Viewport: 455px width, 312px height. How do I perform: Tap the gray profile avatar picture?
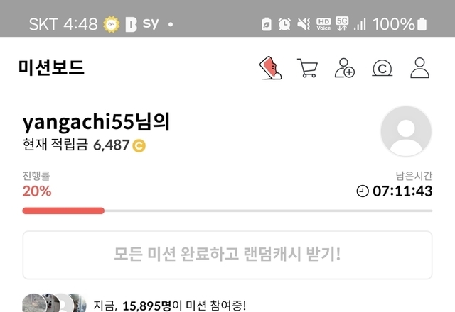[406, 131]
